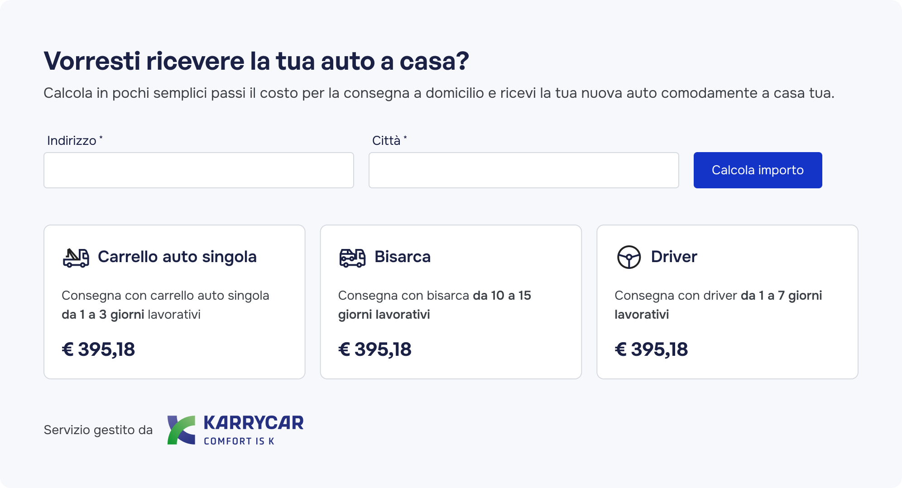902x488 pixels.
Task: Click into the Città input field
Action: [523, 170]
